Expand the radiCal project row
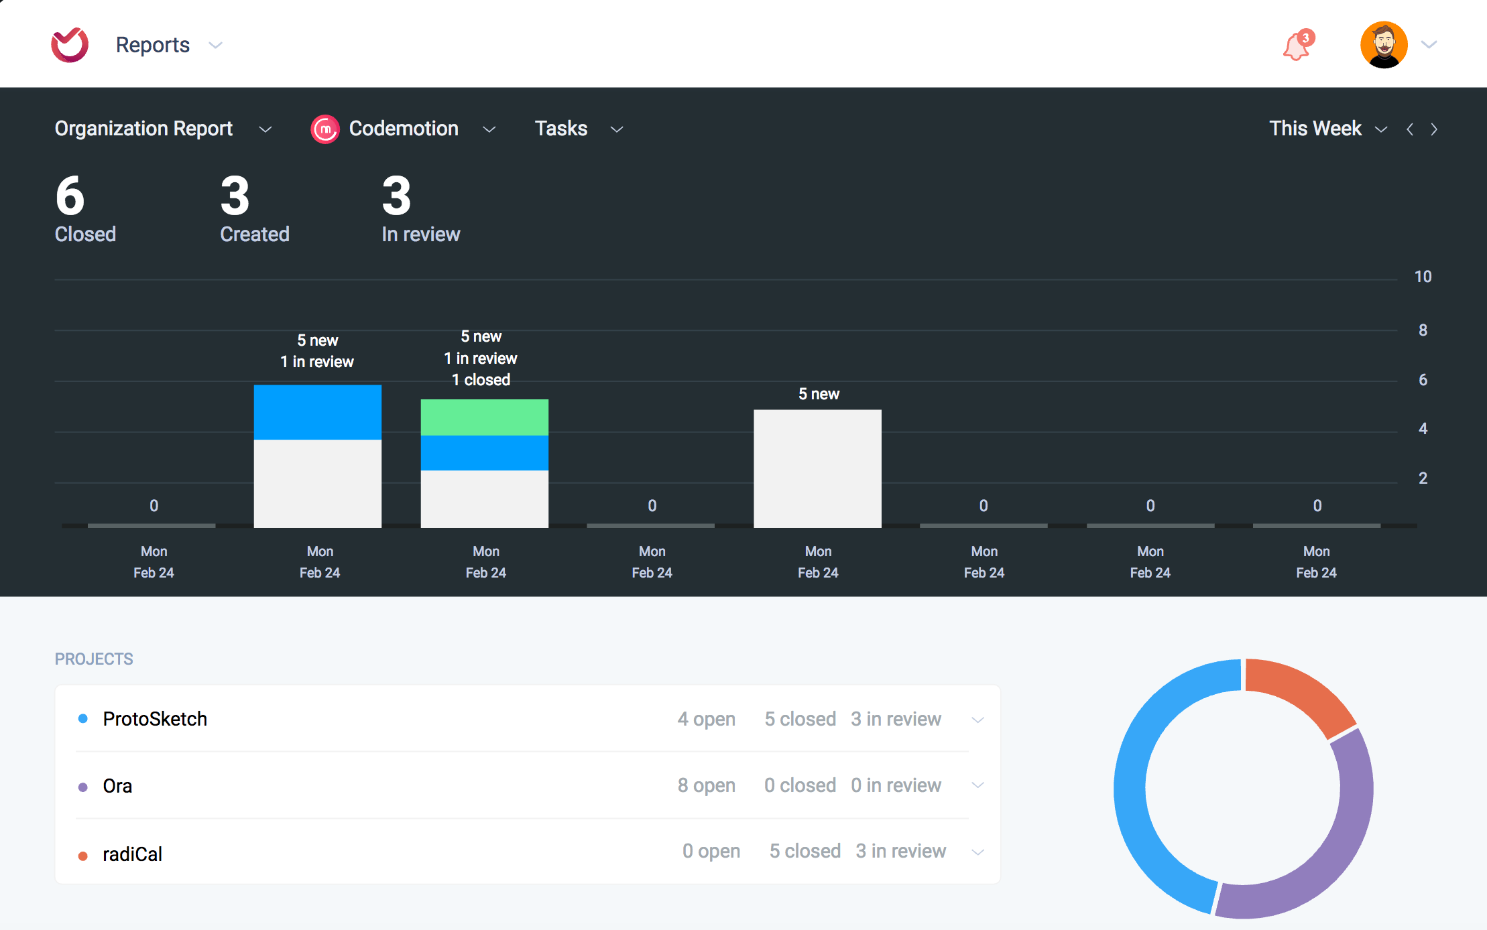The width and height of the screenshot is (1487, 930). tap(977, 852)
